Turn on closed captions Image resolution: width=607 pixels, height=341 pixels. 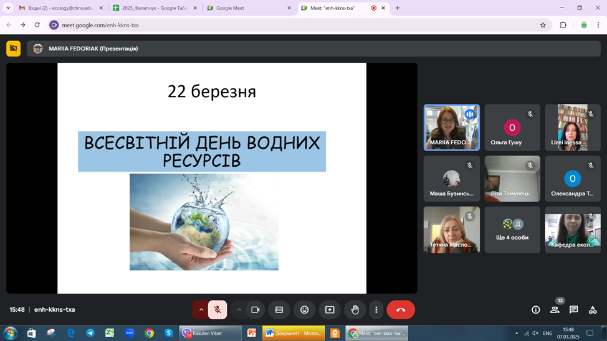tap(279, 310)
